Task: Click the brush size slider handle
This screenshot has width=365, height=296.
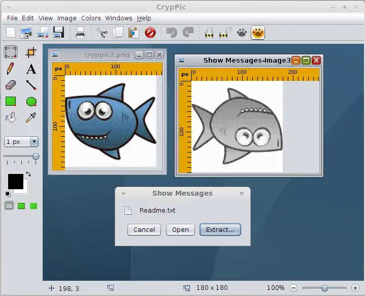Action: [36, 156]
